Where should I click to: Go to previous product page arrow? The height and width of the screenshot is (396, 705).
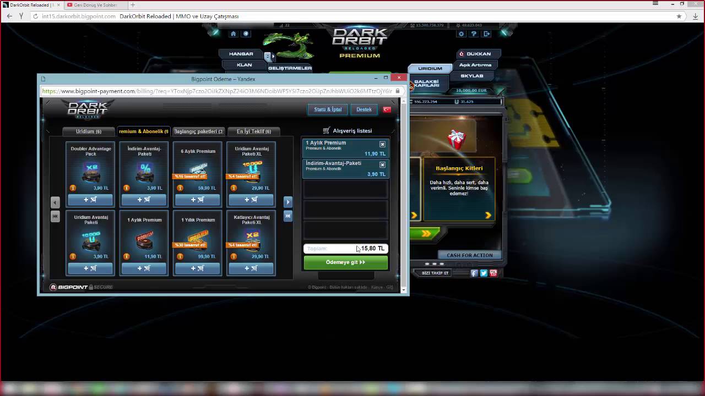55,202
